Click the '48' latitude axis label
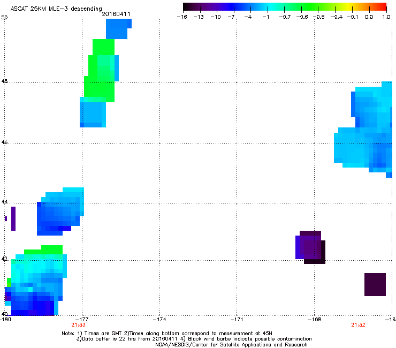 [4, 81]
